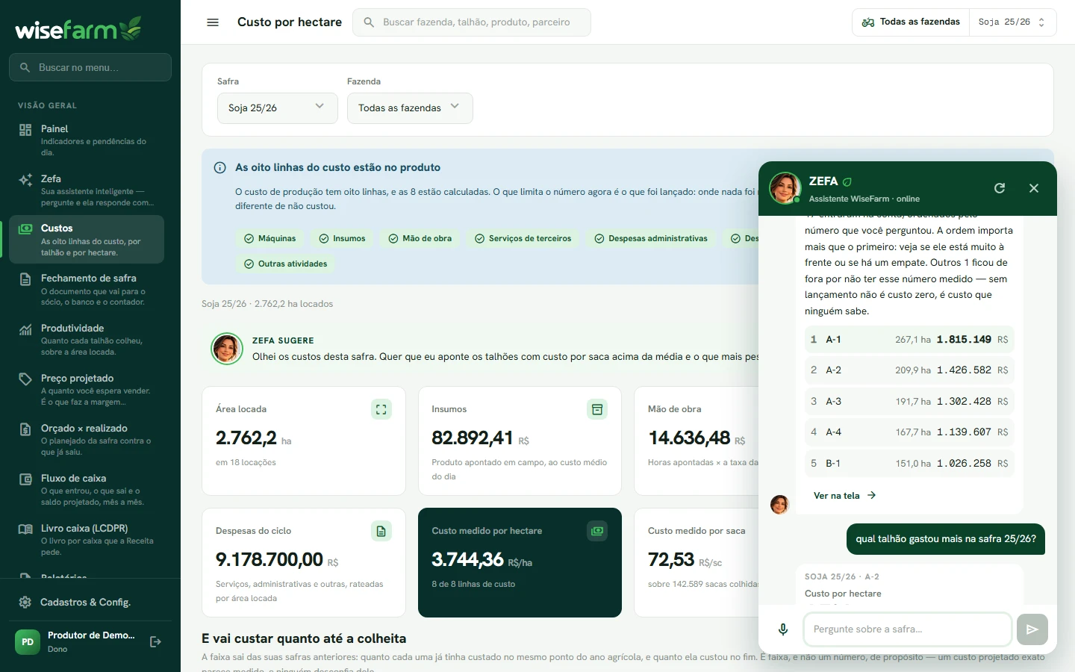Focus the Buscar fazenda, talhão search field

(472, 22)
